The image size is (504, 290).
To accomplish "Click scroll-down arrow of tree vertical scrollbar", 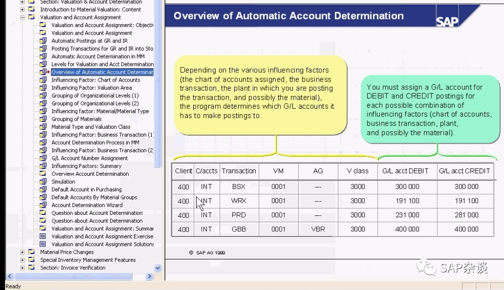I will [158, 268].
